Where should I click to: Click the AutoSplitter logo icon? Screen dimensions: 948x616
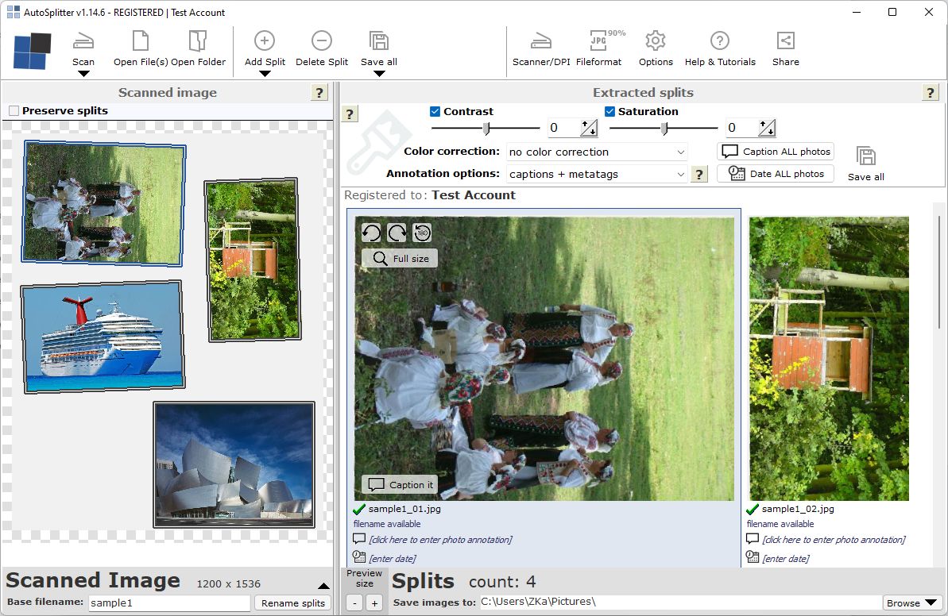coord(33,52)
